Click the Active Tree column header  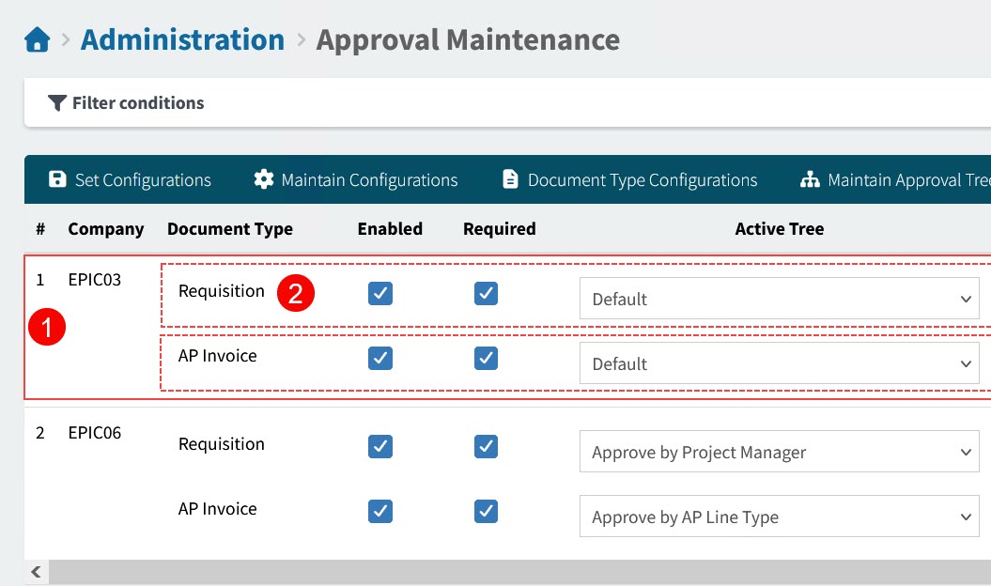pyautogui.click(x=780, y=229)
